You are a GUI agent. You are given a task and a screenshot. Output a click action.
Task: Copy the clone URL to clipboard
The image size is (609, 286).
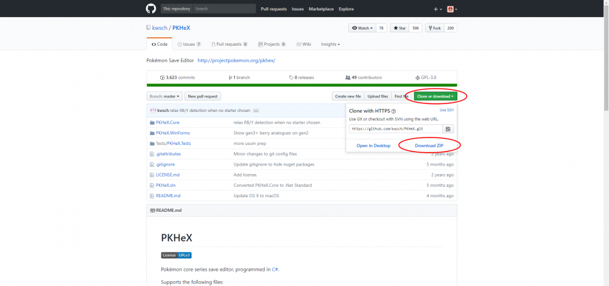pos(448,129)
